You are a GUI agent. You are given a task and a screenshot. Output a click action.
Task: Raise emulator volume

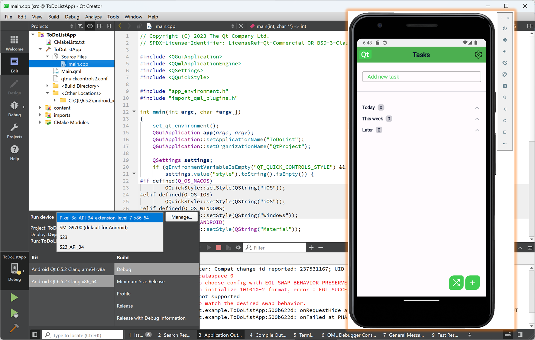(x=505, y=40)
